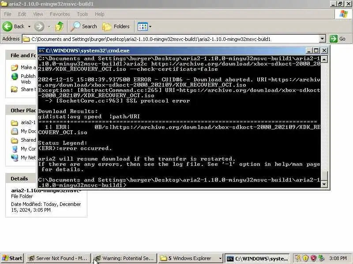
Task: Click the green network tray icon
Action: (321, 258)
